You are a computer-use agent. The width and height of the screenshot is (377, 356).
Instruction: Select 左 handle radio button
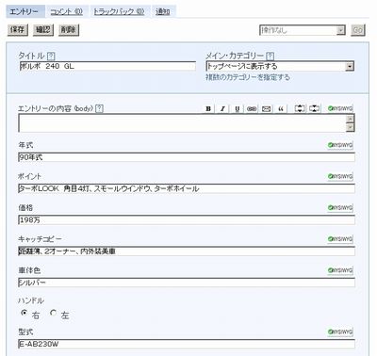pos(54,313)
